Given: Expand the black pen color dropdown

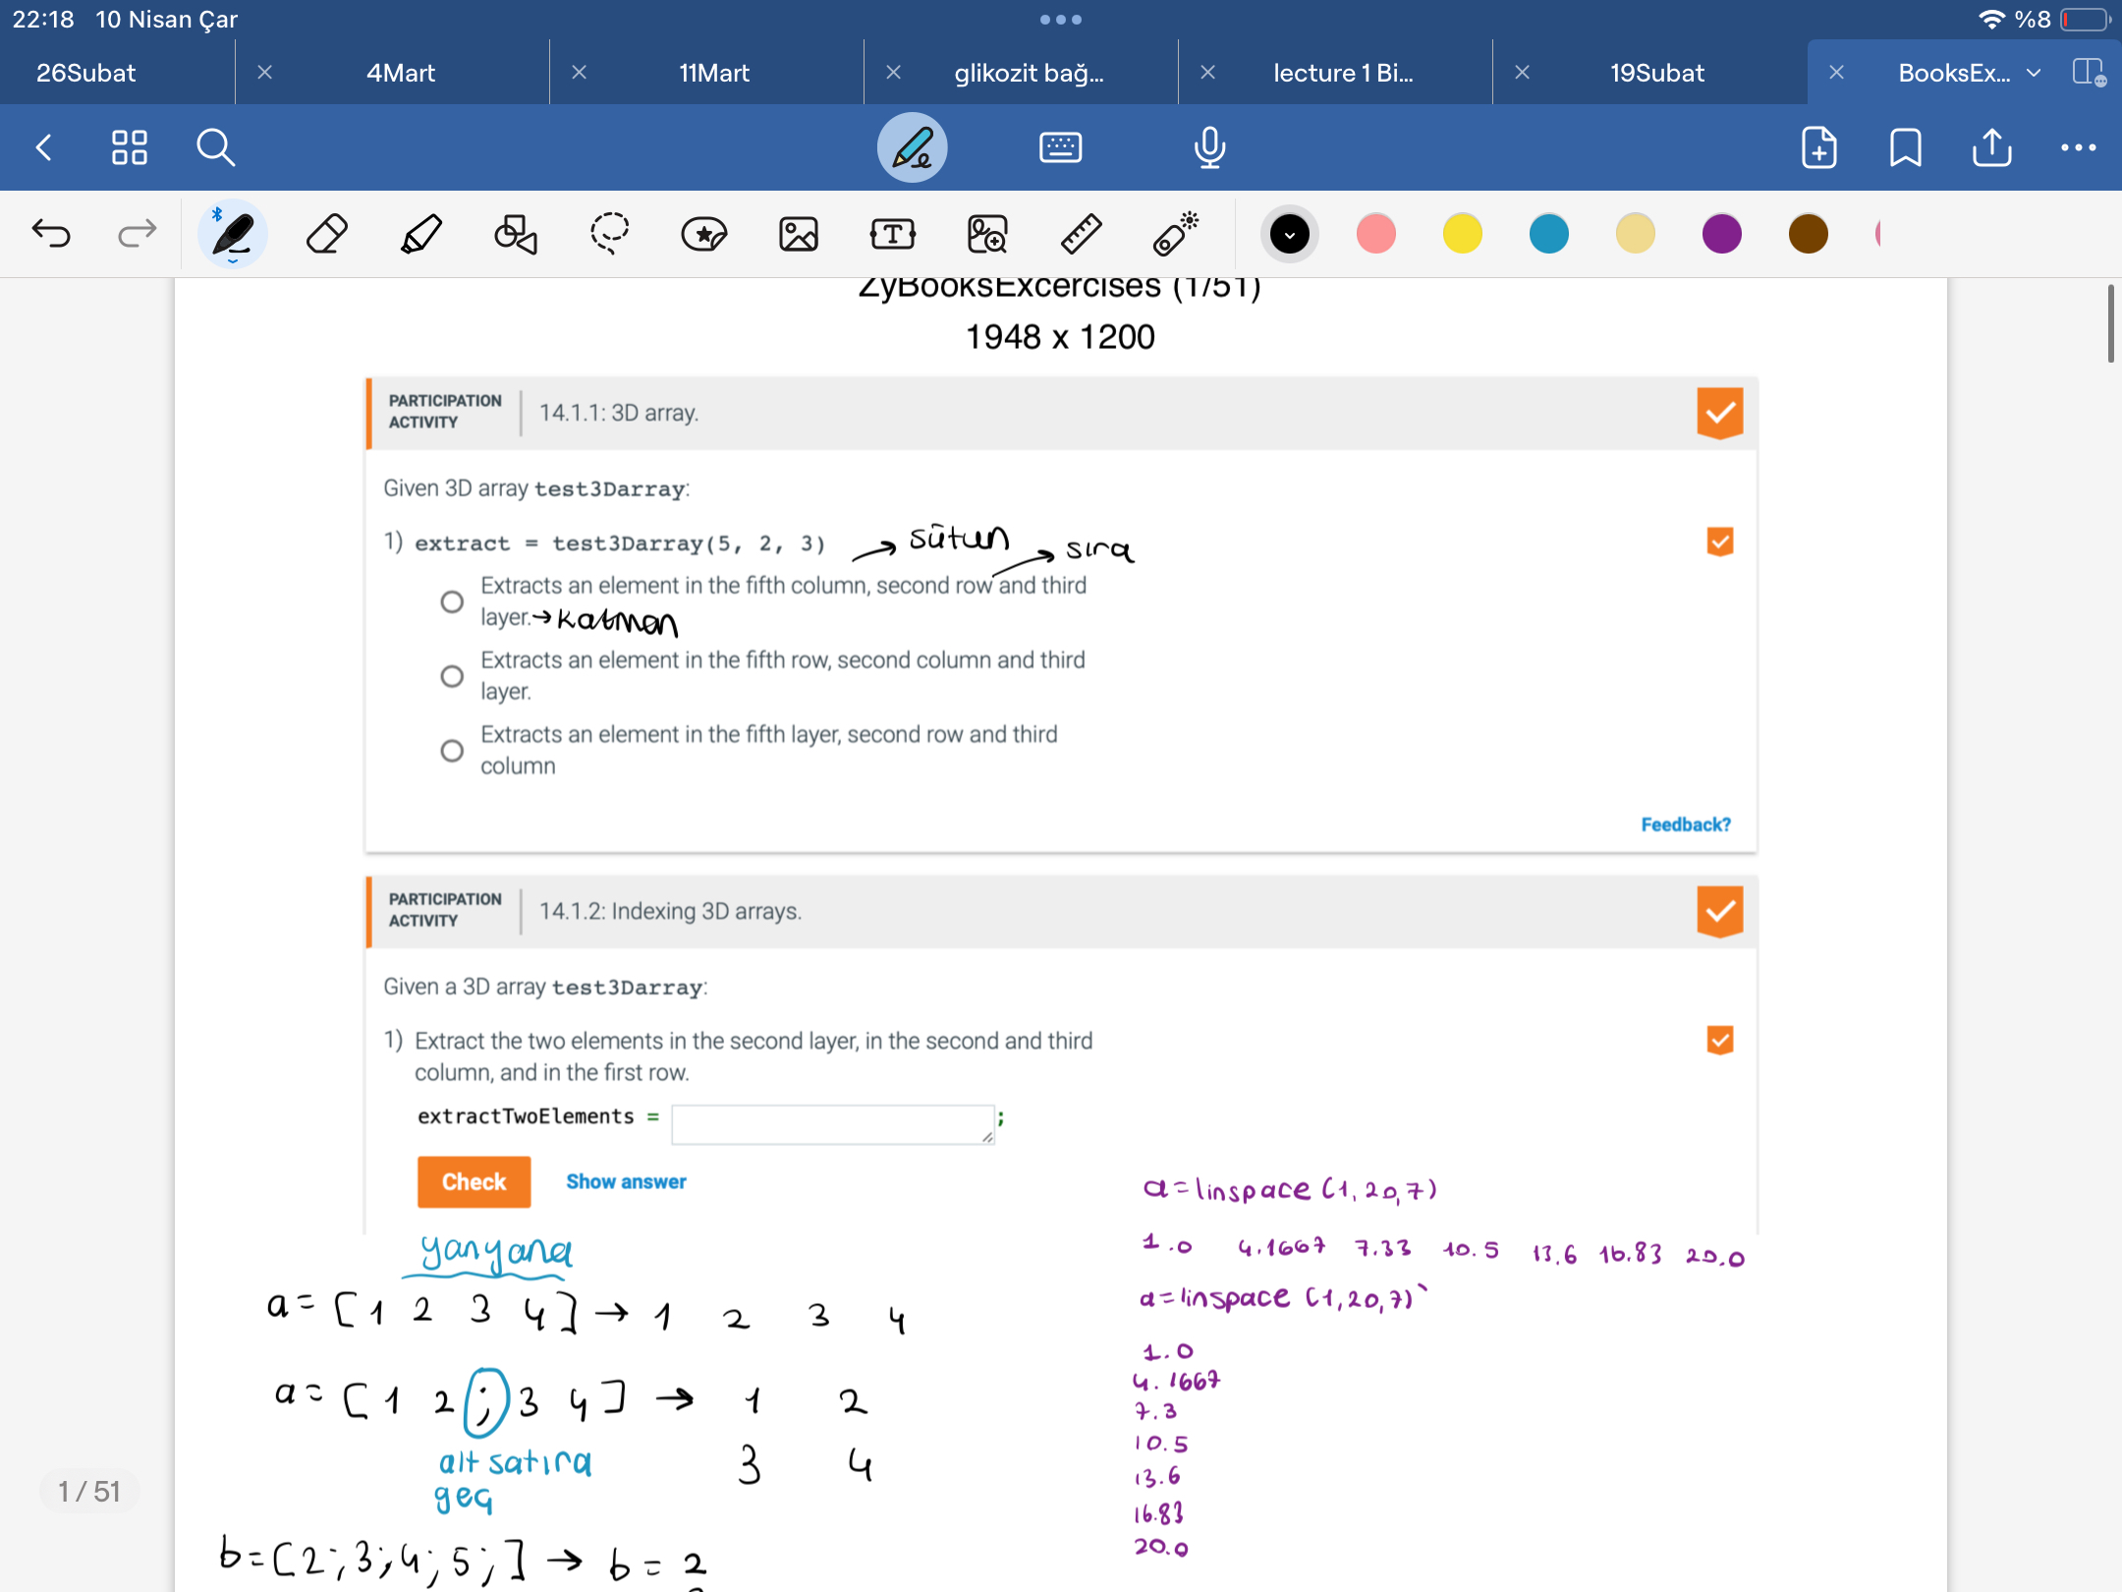Looking at the screenshot, I should 1289,234.
